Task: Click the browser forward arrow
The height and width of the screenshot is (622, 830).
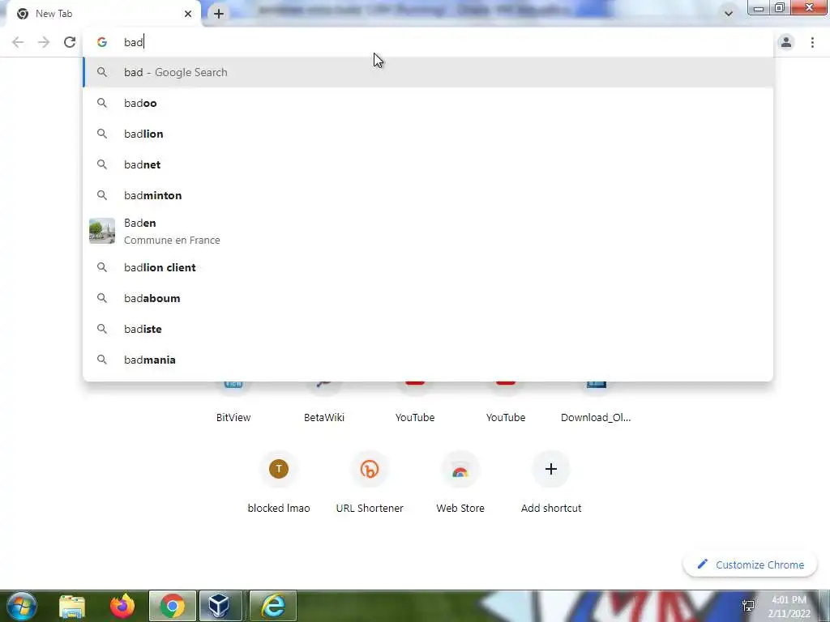Action: click(44, 42)
